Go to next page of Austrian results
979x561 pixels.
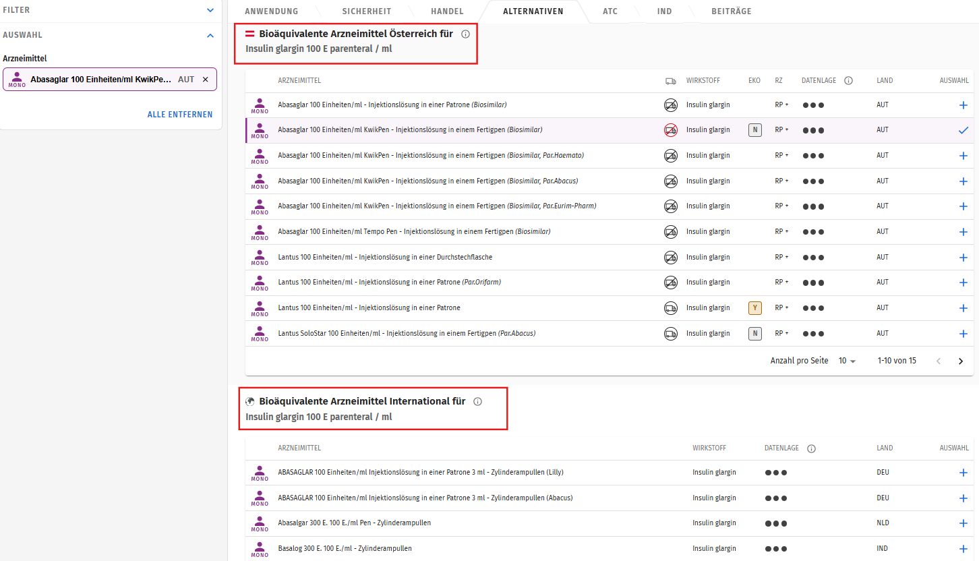click(x=961, y=361)
